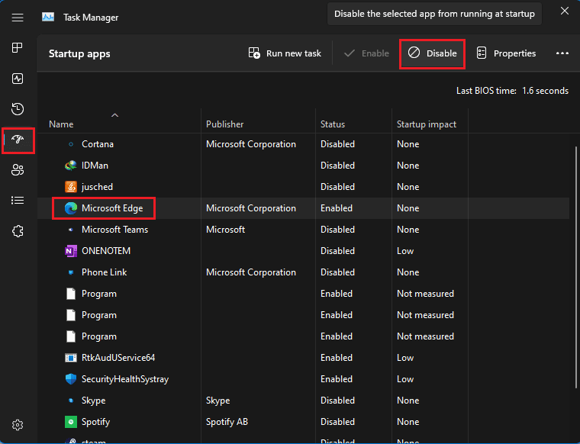Click the vertical scrollbar of the app list
Screen dimensions: 580x444
point(576,267)
